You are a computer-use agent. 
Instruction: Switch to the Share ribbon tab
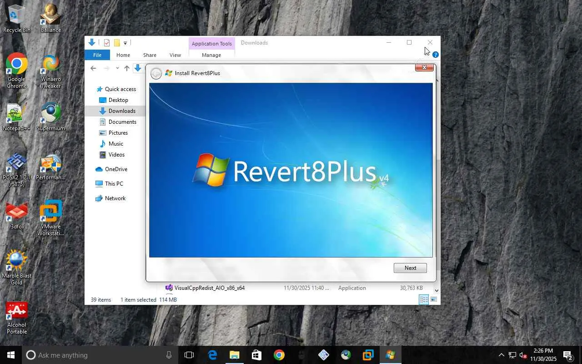click(150, 55)
